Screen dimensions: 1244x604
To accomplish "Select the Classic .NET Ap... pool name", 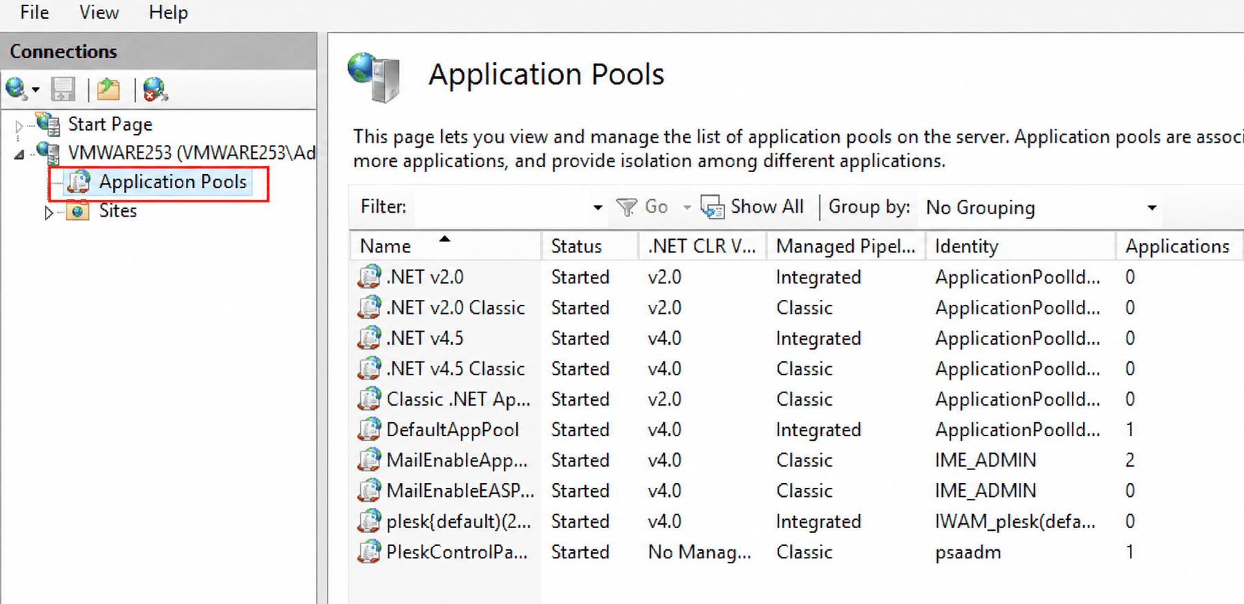I will pyautogui.click(x=458, y=399).
